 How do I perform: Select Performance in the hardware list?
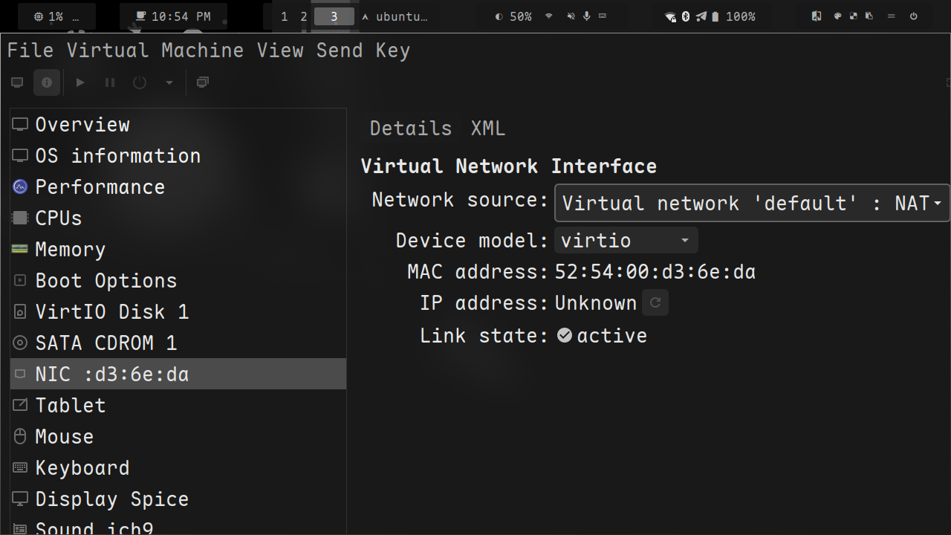(100, 187)
